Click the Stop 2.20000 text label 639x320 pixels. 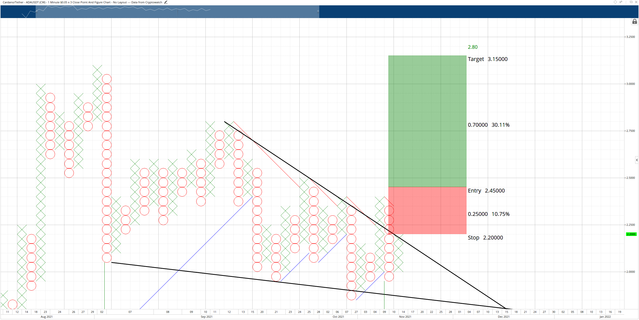point(485,238)
